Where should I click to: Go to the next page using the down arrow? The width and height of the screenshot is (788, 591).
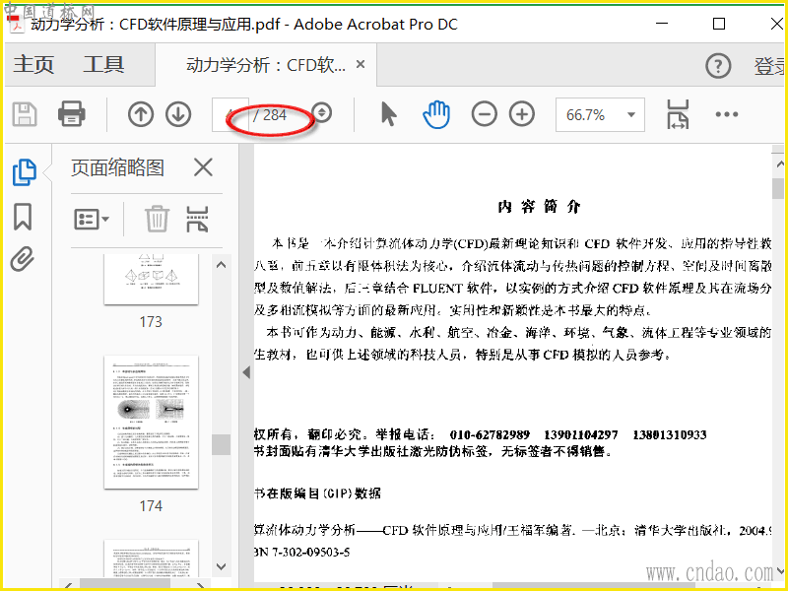pos(178,114)
